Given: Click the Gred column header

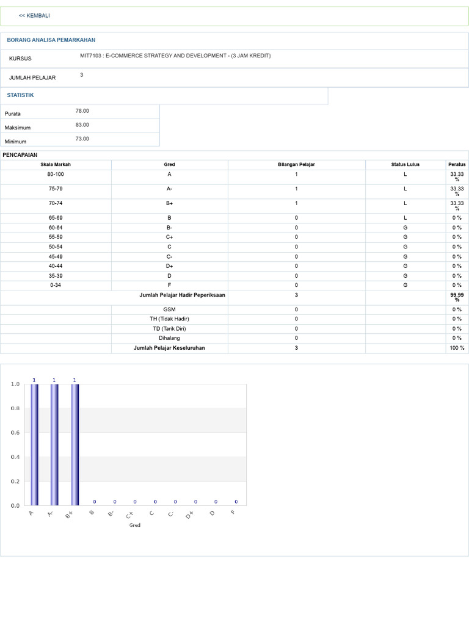Looking at the screenshot, I should pyautogui.click(x=170, y=164).
